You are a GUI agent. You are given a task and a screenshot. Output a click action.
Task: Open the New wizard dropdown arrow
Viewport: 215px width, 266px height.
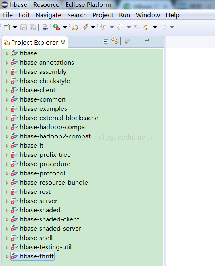(15, 27)
